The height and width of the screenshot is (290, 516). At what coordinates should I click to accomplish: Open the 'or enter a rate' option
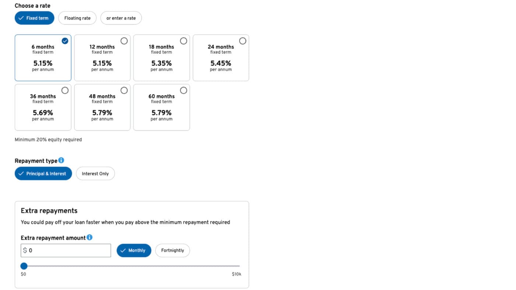[x=121, y=18]
